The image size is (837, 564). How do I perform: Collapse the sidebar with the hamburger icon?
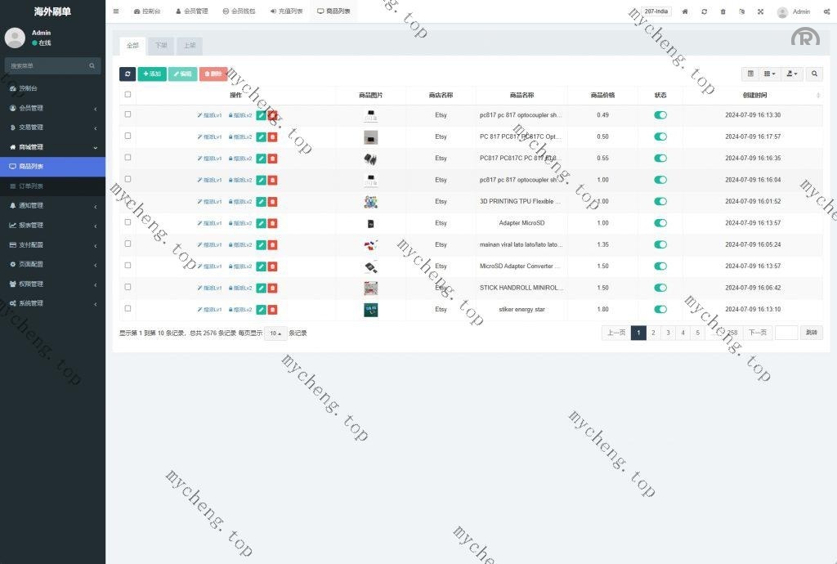[116, 11]
